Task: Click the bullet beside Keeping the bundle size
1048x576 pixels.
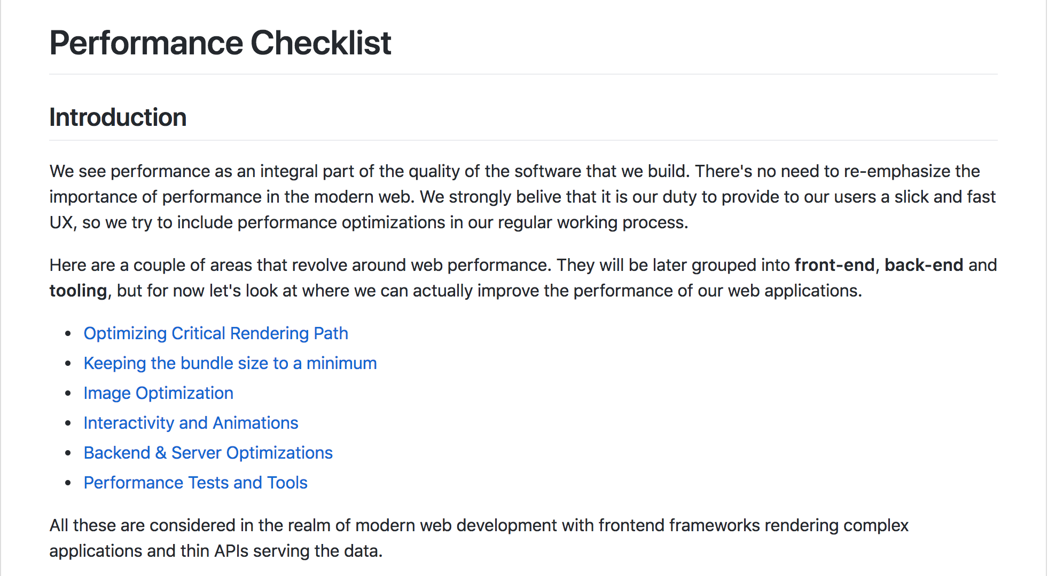Action: click(68, 364)
